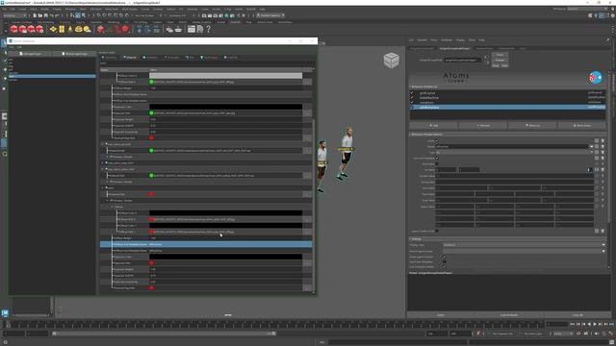Collapse the Behaviour Module Options section
Image resolution: width=616 pixels, height=346 pixels.
[x=410, y=135]
